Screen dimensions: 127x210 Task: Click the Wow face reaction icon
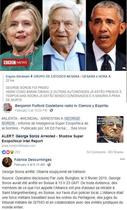click(x=12, y=152)
